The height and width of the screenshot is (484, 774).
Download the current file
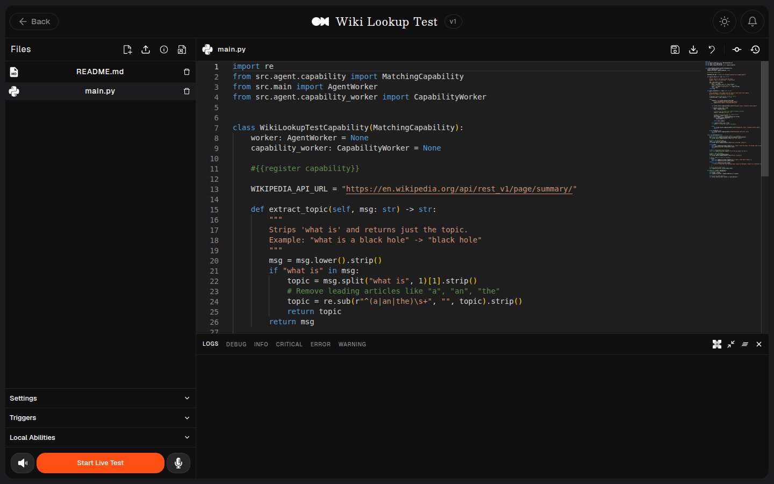pos(693,49)
